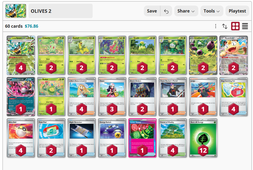
Task: Switch to grid view layout
Action: pyautogui.click(x=235, y=26)
